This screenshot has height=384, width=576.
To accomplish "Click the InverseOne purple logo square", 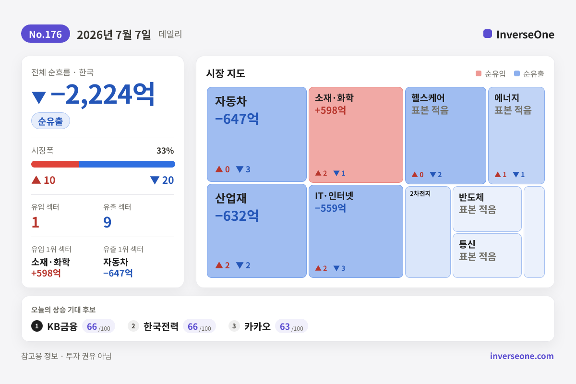I will point(488,34).
